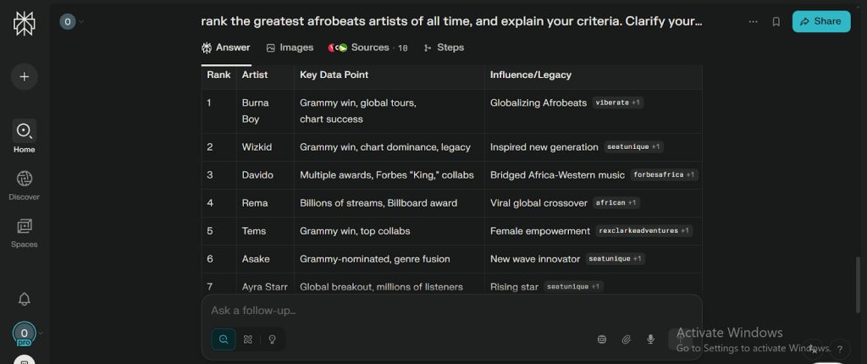Open the seatunique citation in the Asake row

(615, 259)
